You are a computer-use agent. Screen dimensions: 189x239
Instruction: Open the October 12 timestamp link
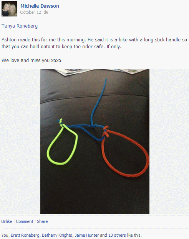[x=31, y=12]
